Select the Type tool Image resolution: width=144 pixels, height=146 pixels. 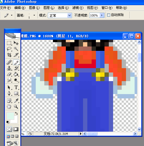[x=16, y=87]
